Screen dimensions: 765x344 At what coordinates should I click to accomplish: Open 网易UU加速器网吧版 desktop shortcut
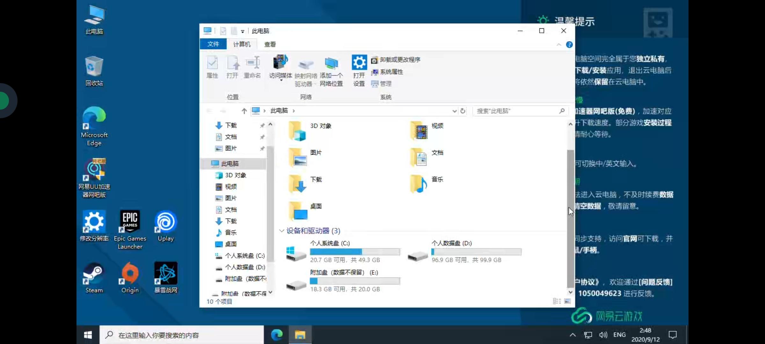pyautogui.click(x=94, y=178)
